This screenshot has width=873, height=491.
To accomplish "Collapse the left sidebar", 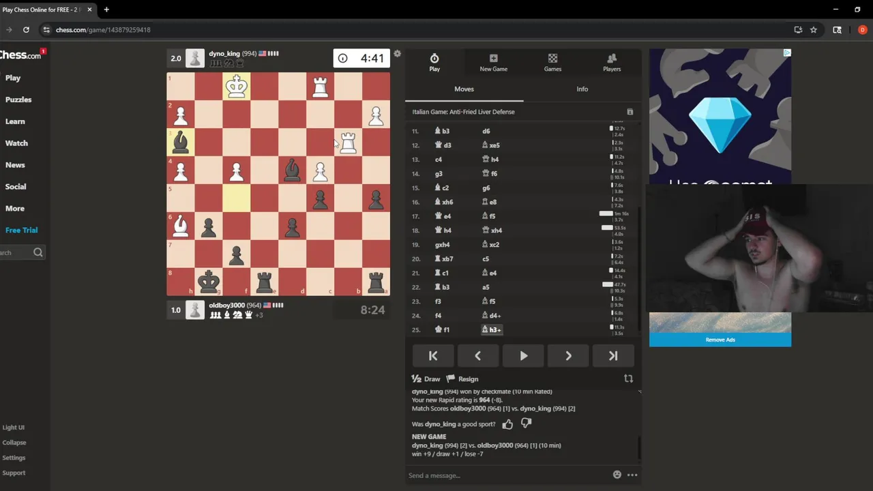I will pyautogui.click(x=14, y=443).
